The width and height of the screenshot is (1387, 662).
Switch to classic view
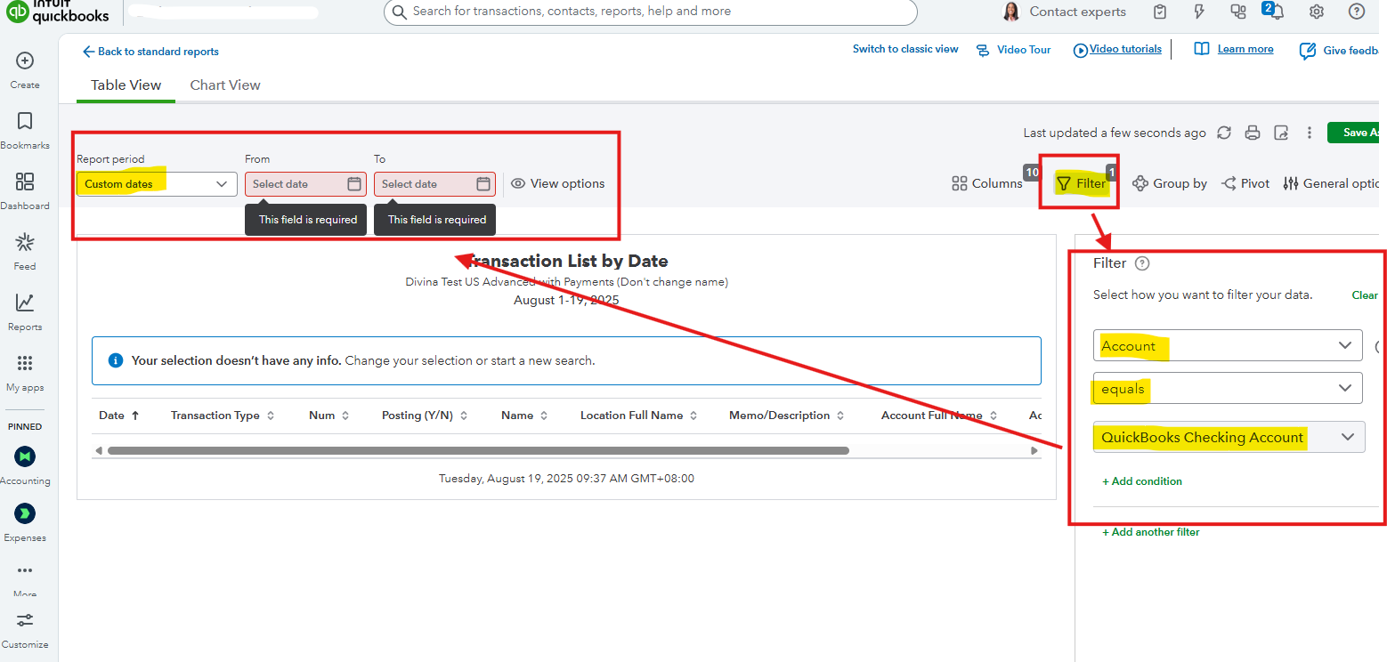click(x=905, y=49)
